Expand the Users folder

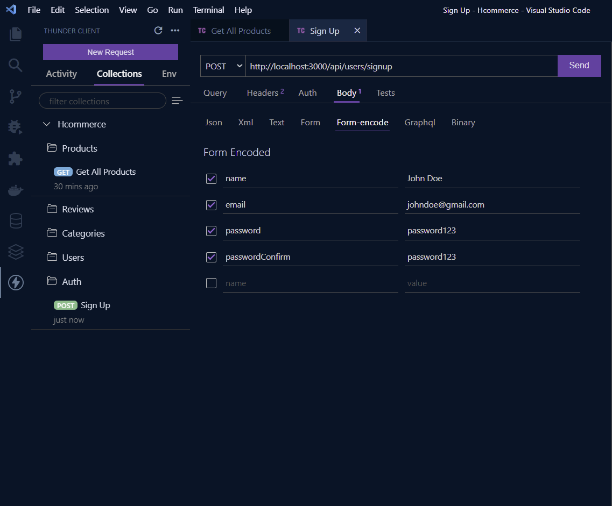coord(73,258)
